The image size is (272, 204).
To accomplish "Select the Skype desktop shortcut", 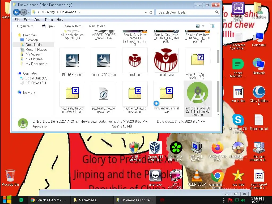I will (x=238, y=124).
